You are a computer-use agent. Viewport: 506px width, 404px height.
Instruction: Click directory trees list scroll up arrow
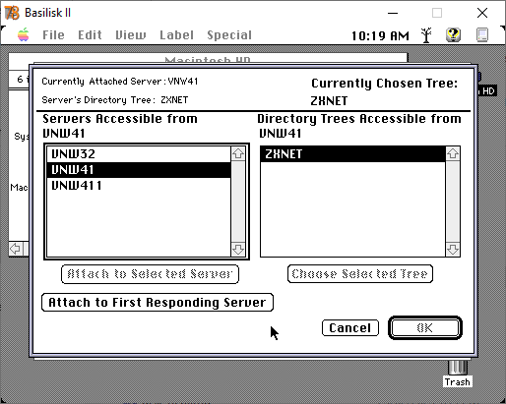pos(453,153)
